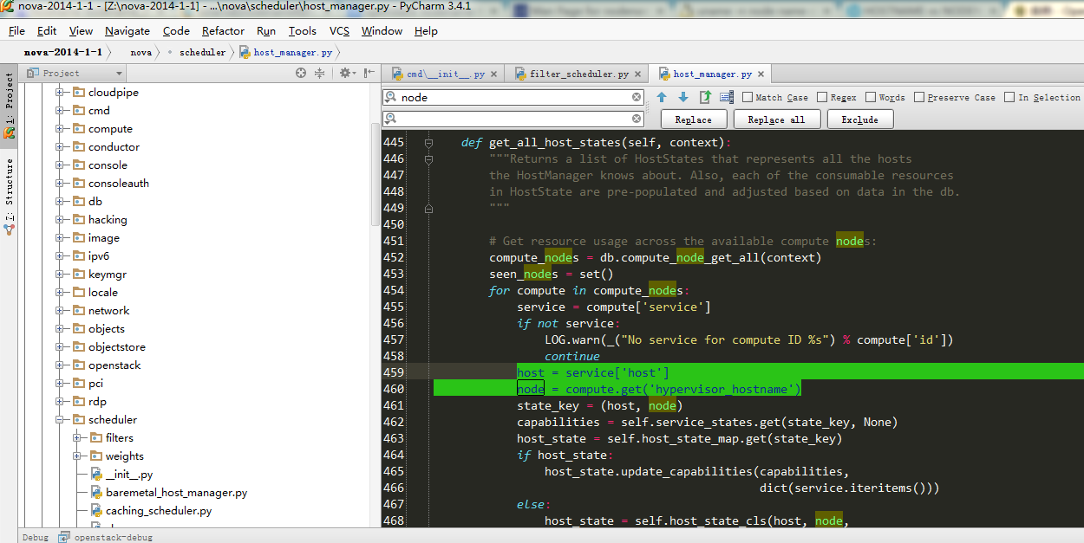The width and height of the screenshot is (1084, 543).
Task: Switch to cmd\__init__.py tab
Action: coord(445,74)
